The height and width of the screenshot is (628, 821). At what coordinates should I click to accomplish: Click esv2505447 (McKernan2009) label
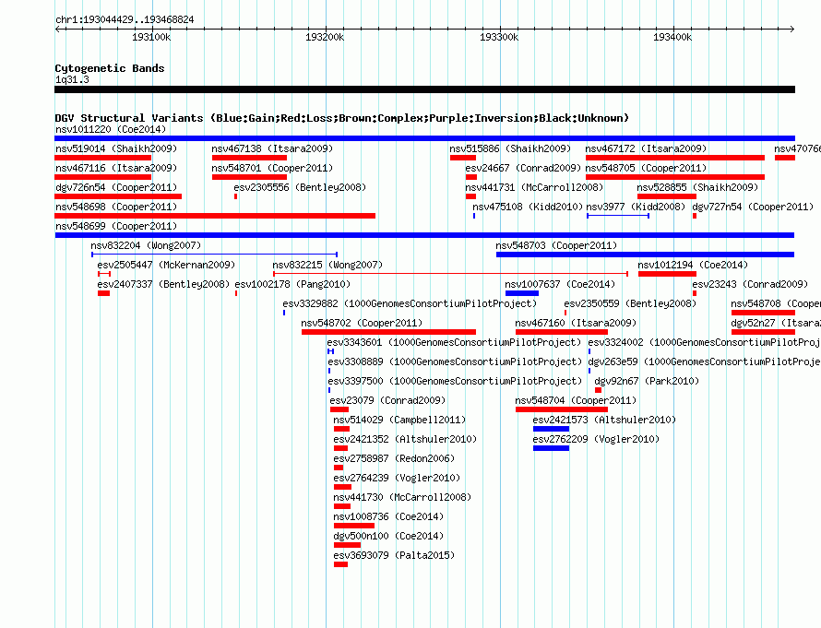166,265
